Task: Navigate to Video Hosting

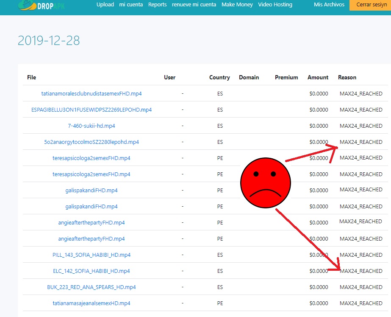Action: click(x=275, y=5)
